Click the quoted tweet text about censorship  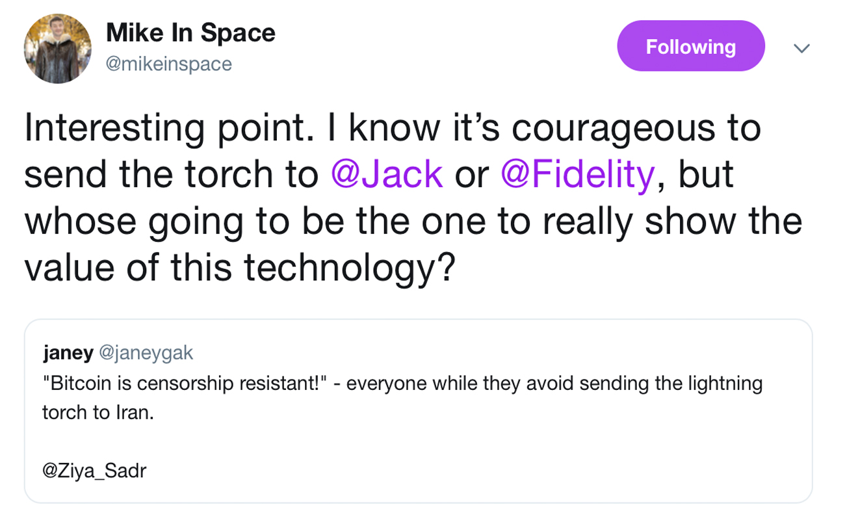pyautogui.click(x=390, y=383)
